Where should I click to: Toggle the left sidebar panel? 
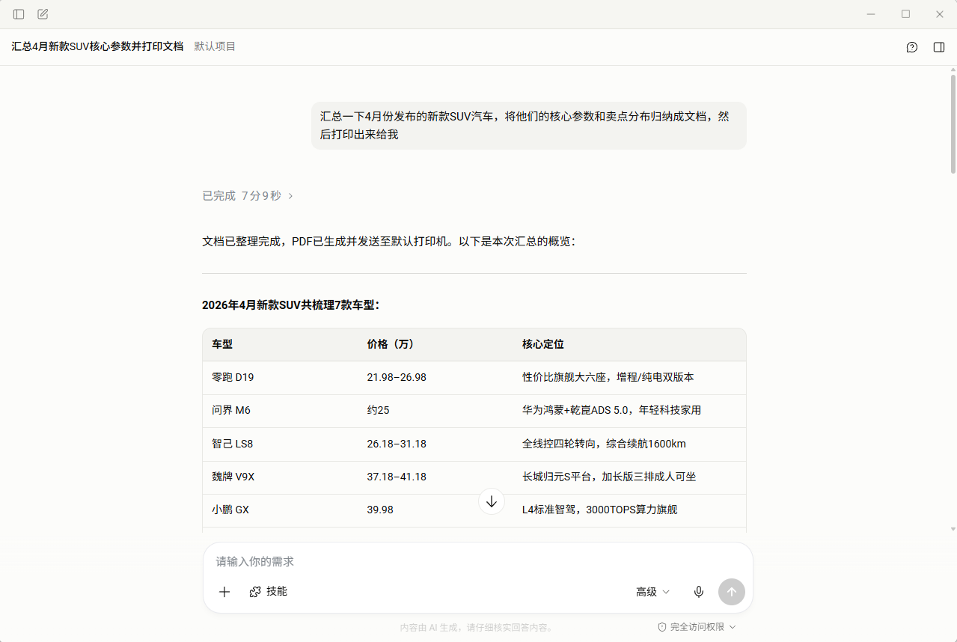(18, 13)
